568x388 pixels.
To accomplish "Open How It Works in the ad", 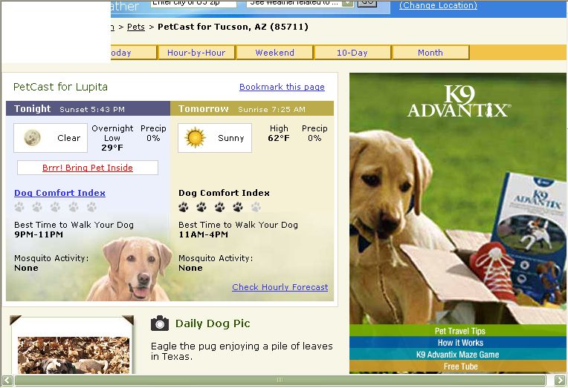I will pyautogui.click(x=460, y=343).
